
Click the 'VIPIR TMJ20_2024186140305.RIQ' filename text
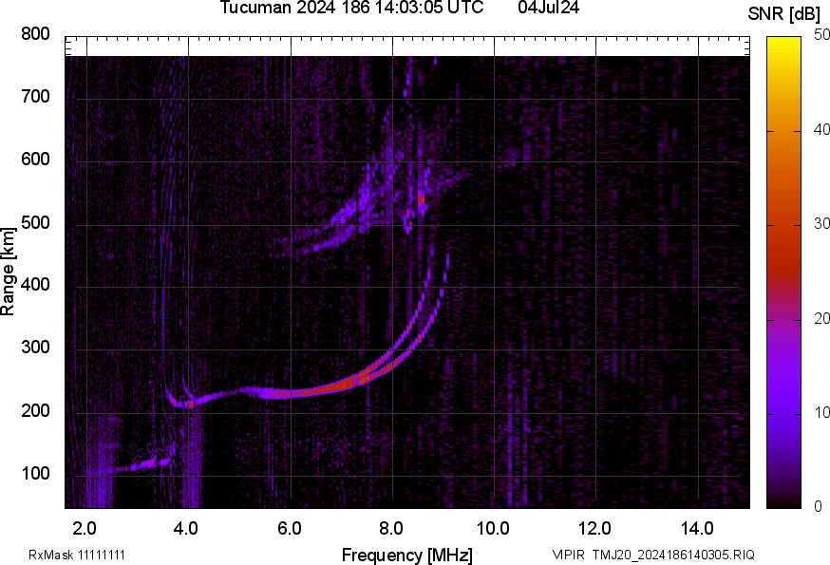coord(653,555)
